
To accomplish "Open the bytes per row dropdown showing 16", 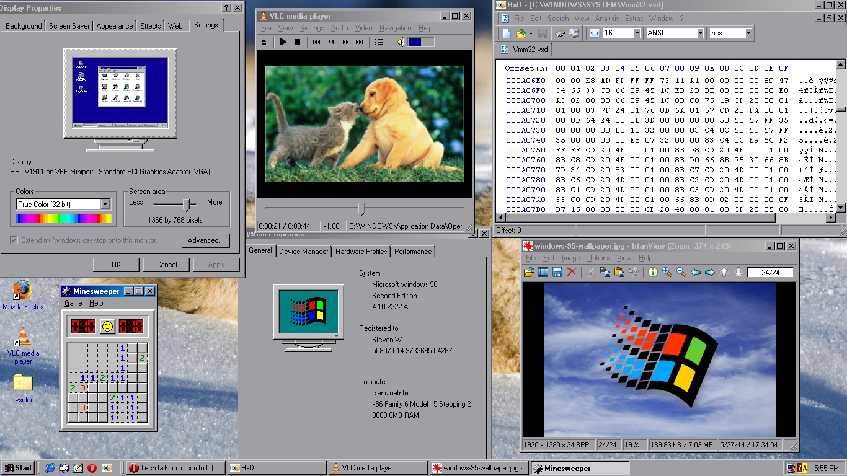I will [636, 33].
